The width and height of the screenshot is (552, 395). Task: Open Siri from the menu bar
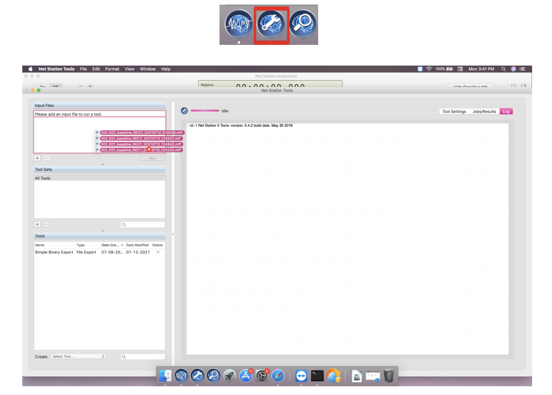513,69
